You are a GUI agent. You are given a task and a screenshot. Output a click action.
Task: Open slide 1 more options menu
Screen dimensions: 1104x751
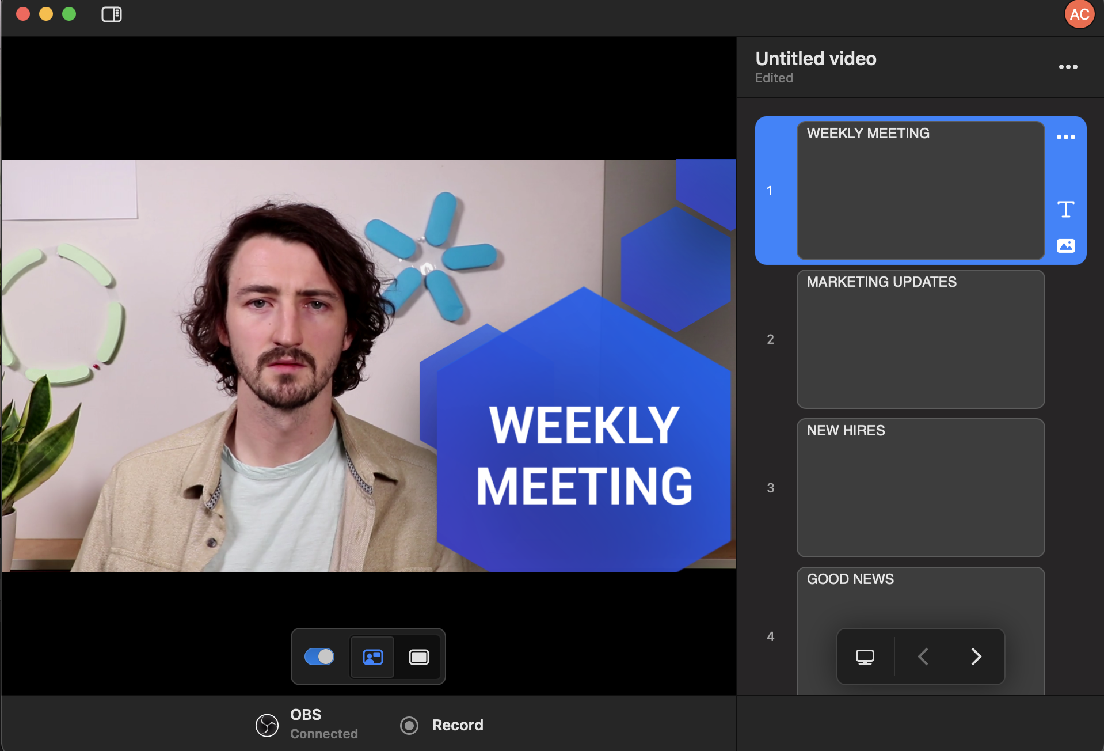pyautogui.click(x=1065, y=137)
